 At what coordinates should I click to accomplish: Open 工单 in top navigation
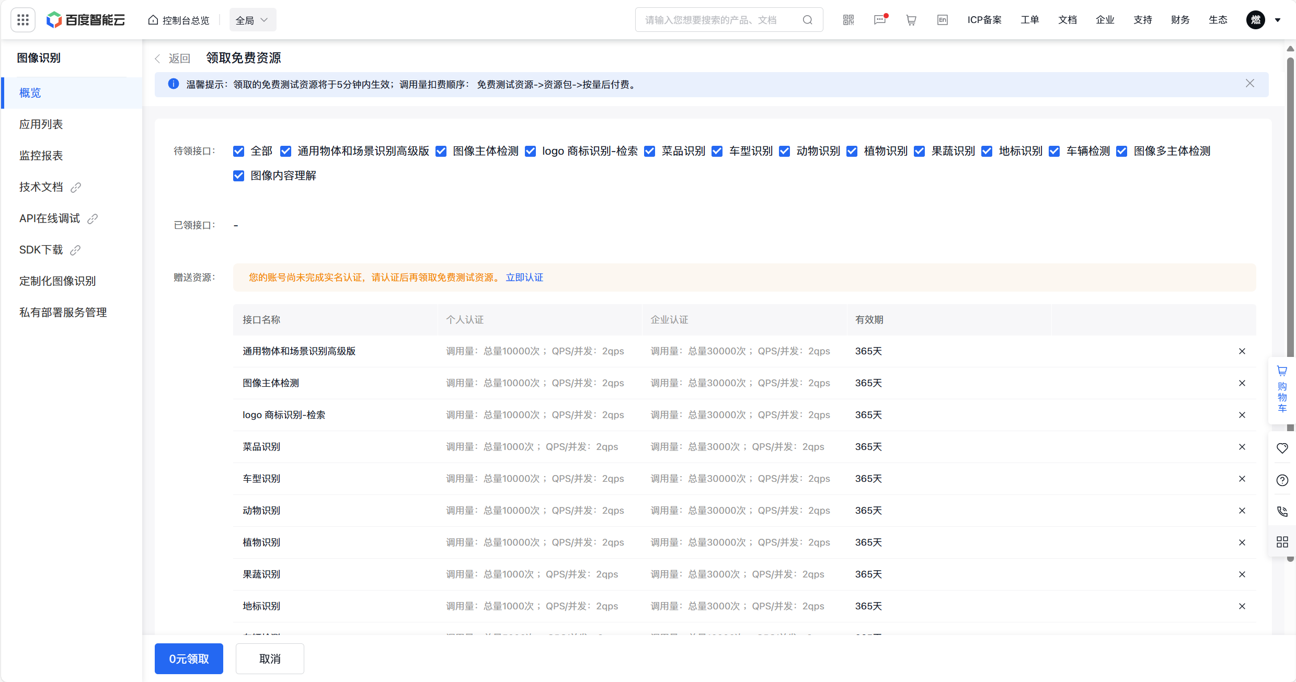coord(1030,20)
